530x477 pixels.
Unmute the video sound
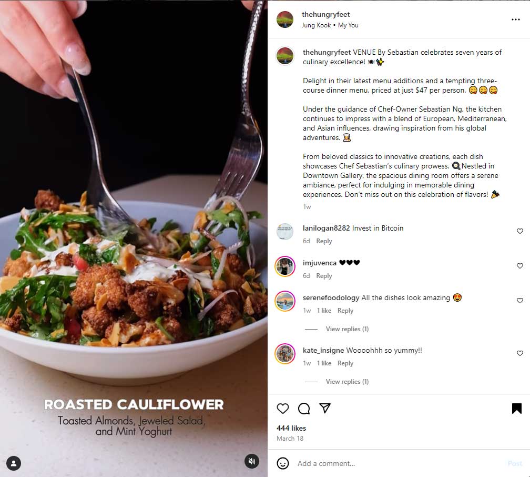click(252, 461)
